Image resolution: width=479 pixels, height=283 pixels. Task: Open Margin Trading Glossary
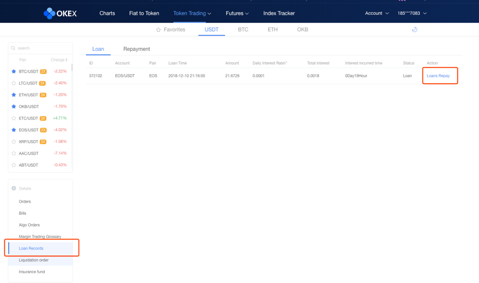pos(40,236)
